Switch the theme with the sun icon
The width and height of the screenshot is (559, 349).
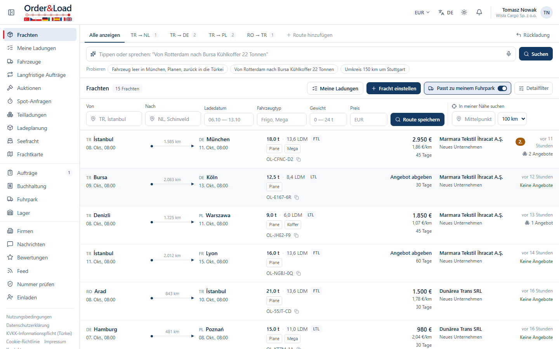[464, 12]
